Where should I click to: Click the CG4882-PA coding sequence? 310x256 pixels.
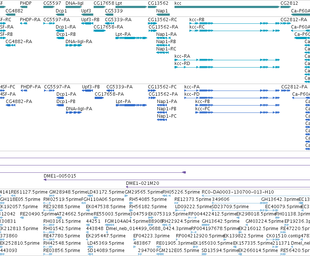pyautogui.click(x=11, y=105)
